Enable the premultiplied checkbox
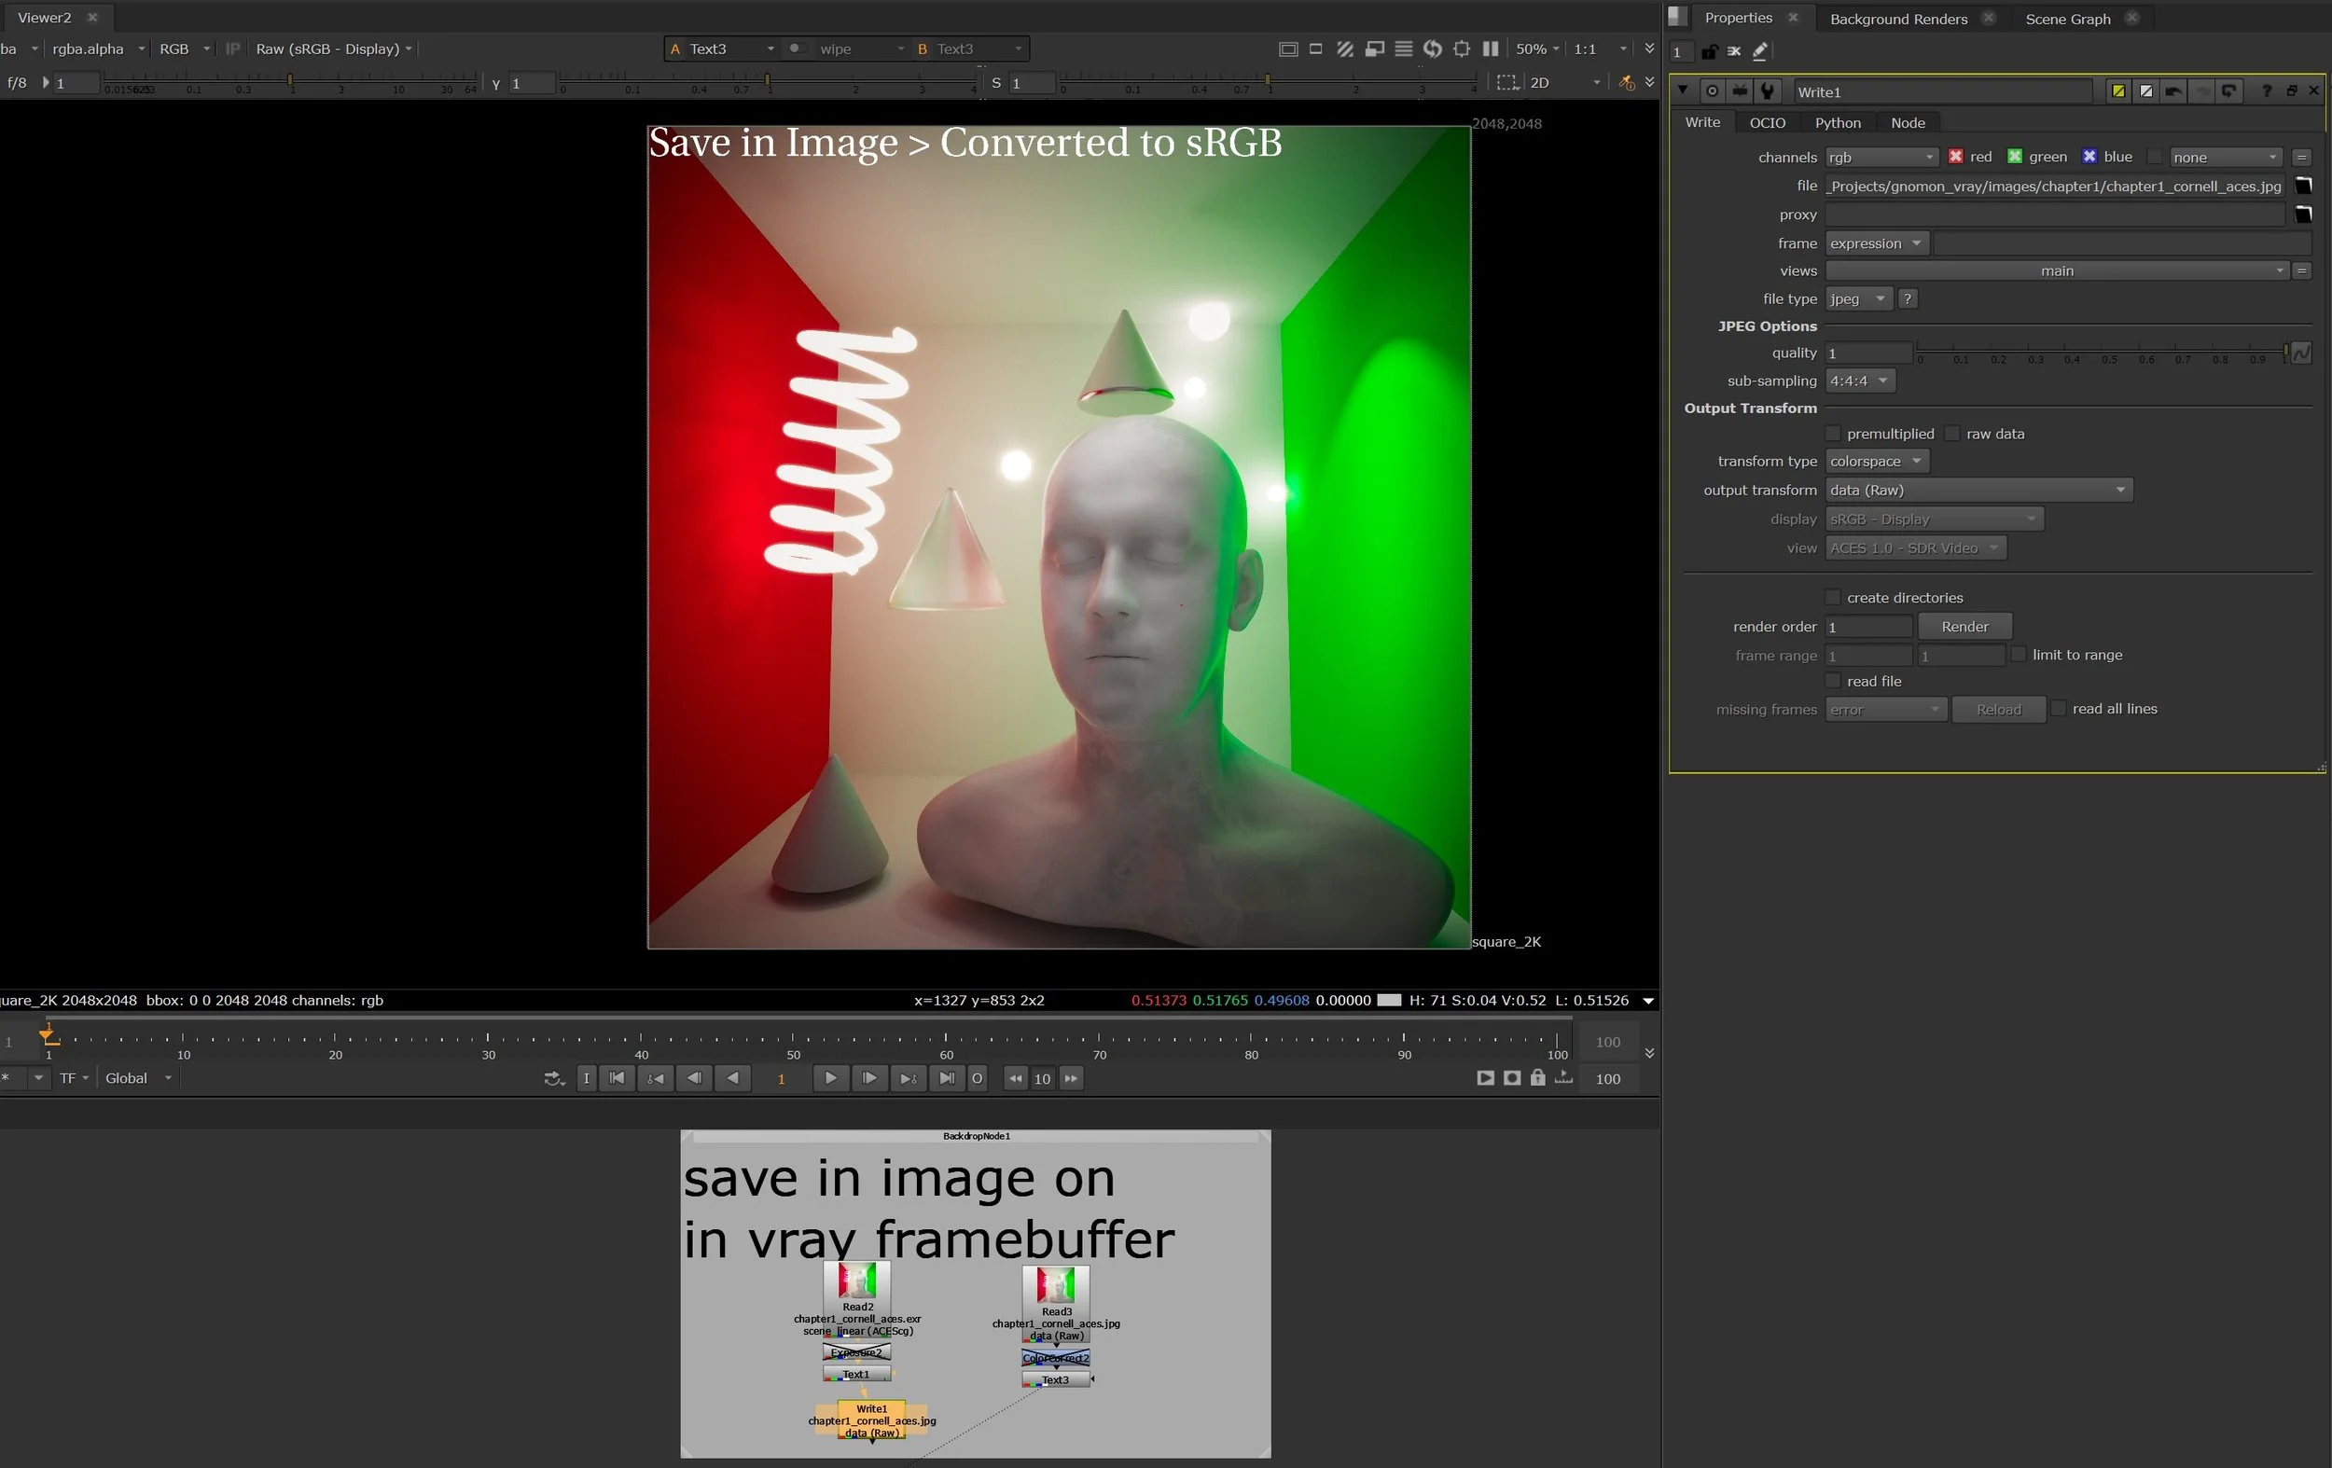 tap(1831, 434)
